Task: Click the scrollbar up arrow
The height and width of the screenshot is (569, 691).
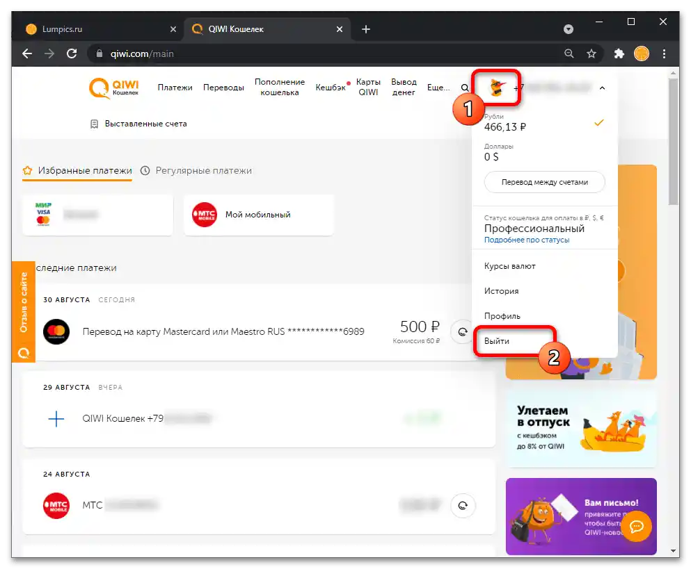Action: pos(673,73)
